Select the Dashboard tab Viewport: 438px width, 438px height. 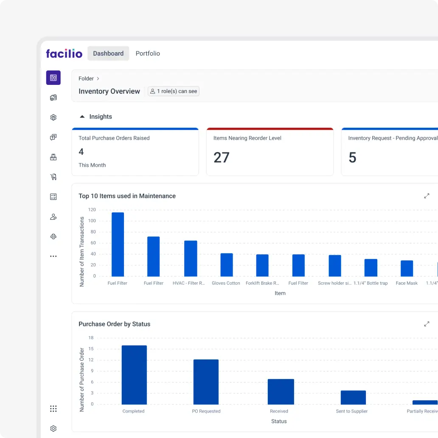(x=108, y=53)
